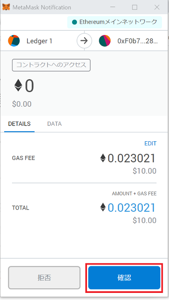Click the 確認 confirm button
Screen dimensions: 169x300
(124, 277)
